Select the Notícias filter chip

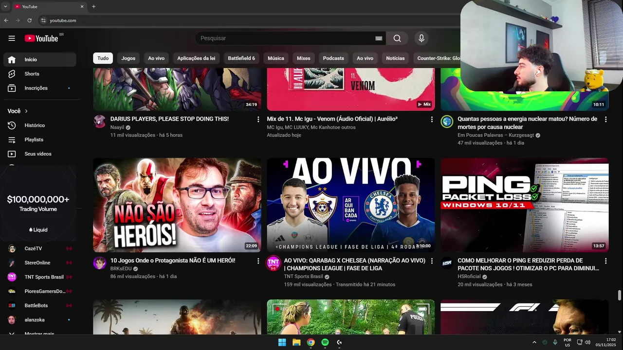[395, 58]
